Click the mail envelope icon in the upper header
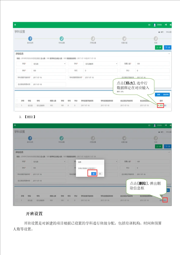 (x=149, y=25)
